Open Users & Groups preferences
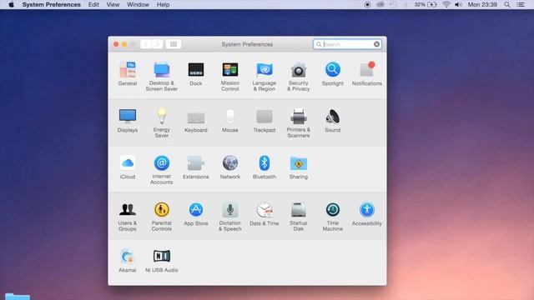 point(128,217)
